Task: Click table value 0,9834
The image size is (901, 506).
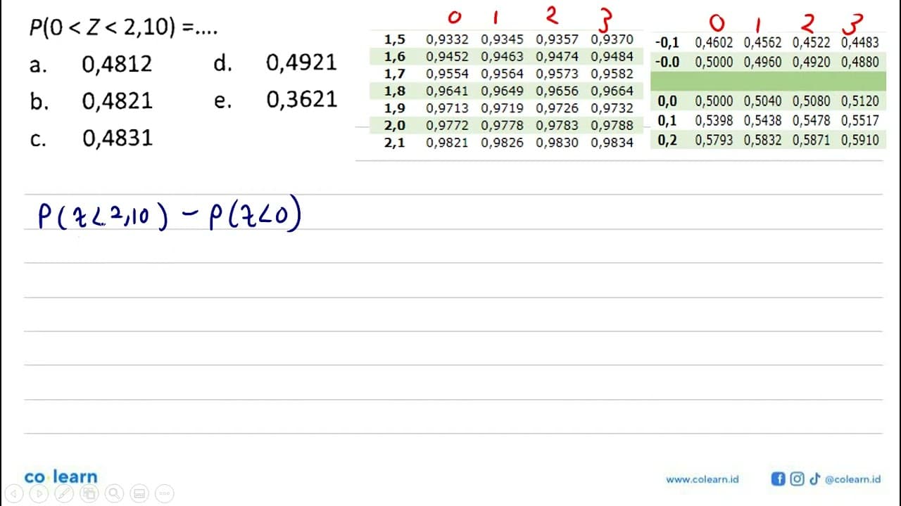Action: click(x=612, y=143)
